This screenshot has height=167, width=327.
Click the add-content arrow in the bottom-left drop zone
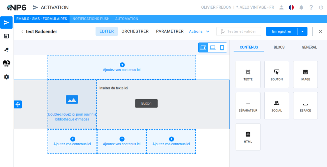(x=72, y=139)
